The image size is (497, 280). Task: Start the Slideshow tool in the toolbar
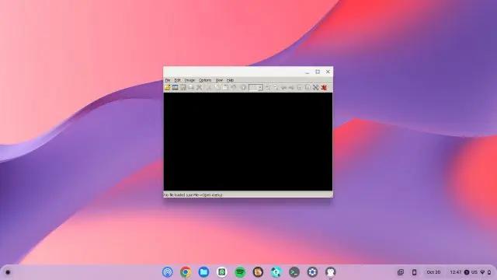175,87
